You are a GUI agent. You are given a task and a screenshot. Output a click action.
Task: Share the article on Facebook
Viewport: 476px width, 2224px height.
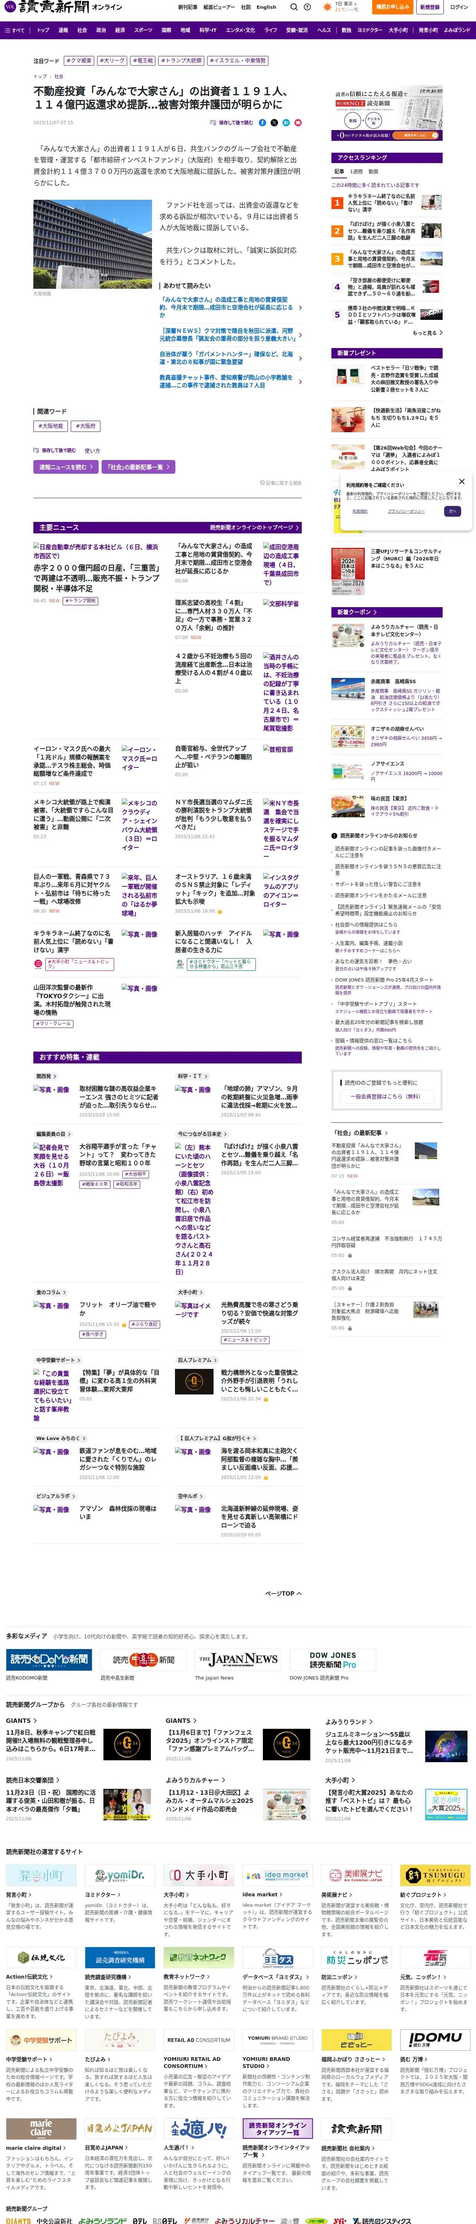pos(262,123)
